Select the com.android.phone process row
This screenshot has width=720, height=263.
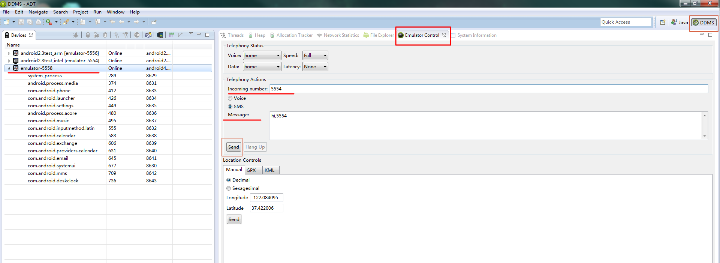[x=108, y=91]
